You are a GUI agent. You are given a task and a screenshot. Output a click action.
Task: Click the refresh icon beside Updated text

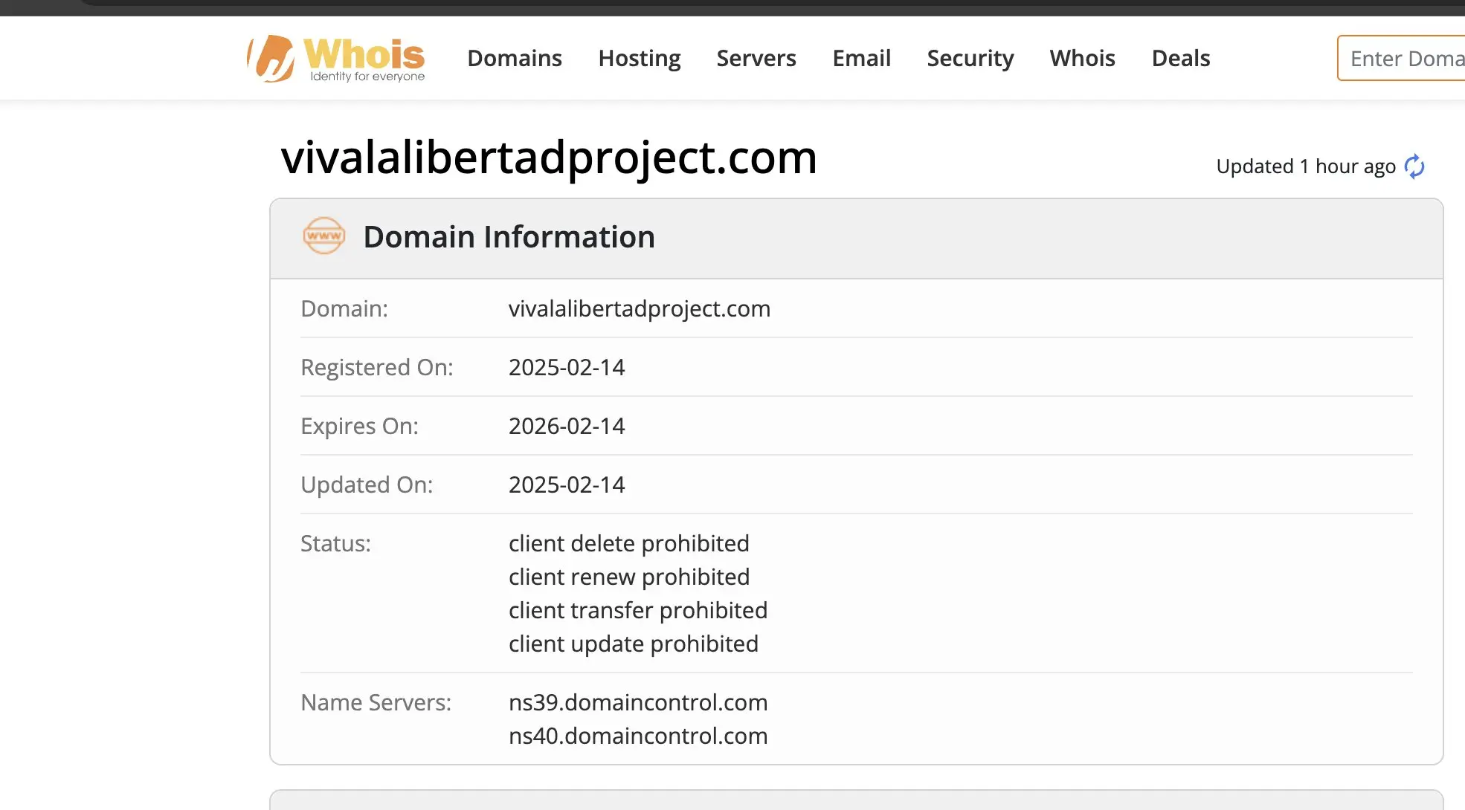point(1414,166)
